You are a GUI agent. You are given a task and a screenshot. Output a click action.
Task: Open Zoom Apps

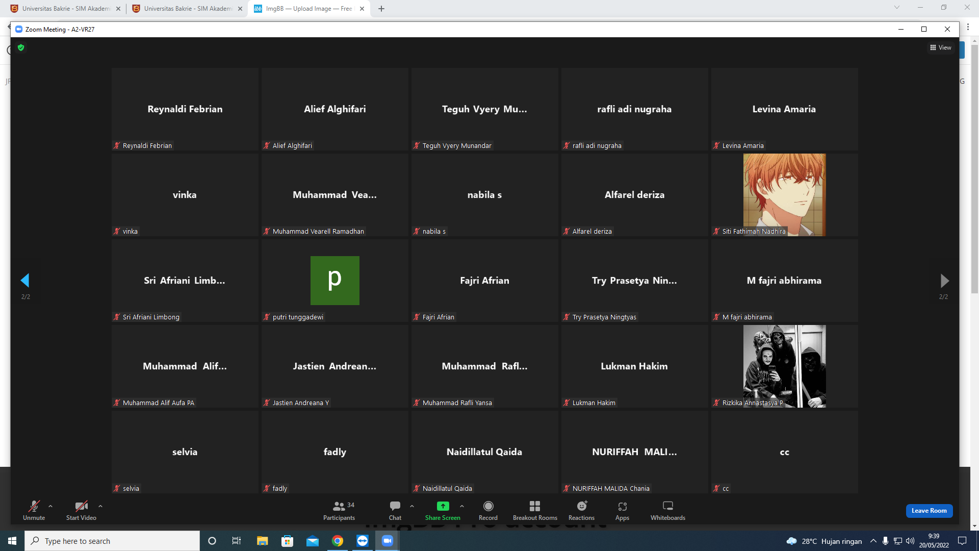[x=622, y=510]
